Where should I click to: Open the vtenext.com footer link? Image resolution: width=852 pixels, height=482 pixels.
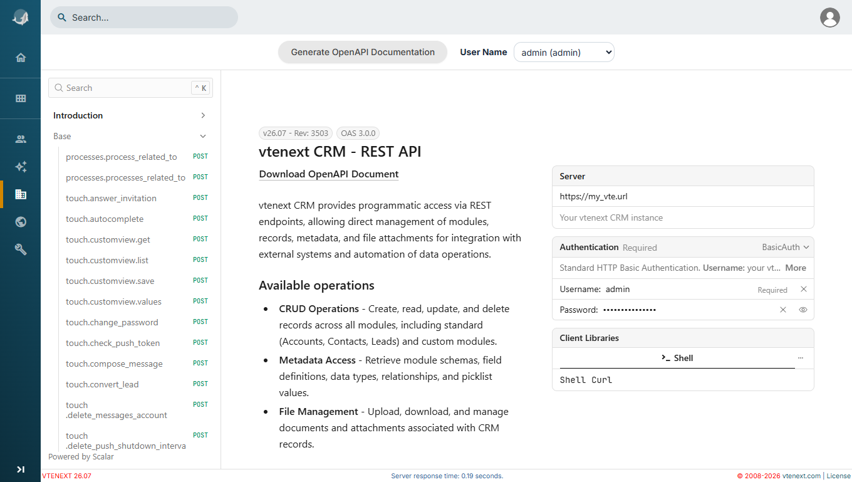(801, 476)
